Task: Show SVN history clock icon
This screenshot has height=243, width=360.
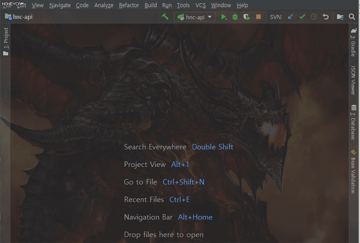Action: [314, 17]
